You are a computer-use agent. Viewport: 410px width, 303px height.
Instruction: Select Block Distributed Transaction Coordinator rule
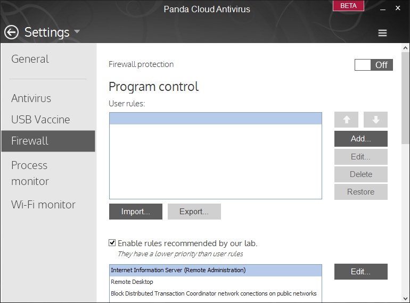point(216,293)
